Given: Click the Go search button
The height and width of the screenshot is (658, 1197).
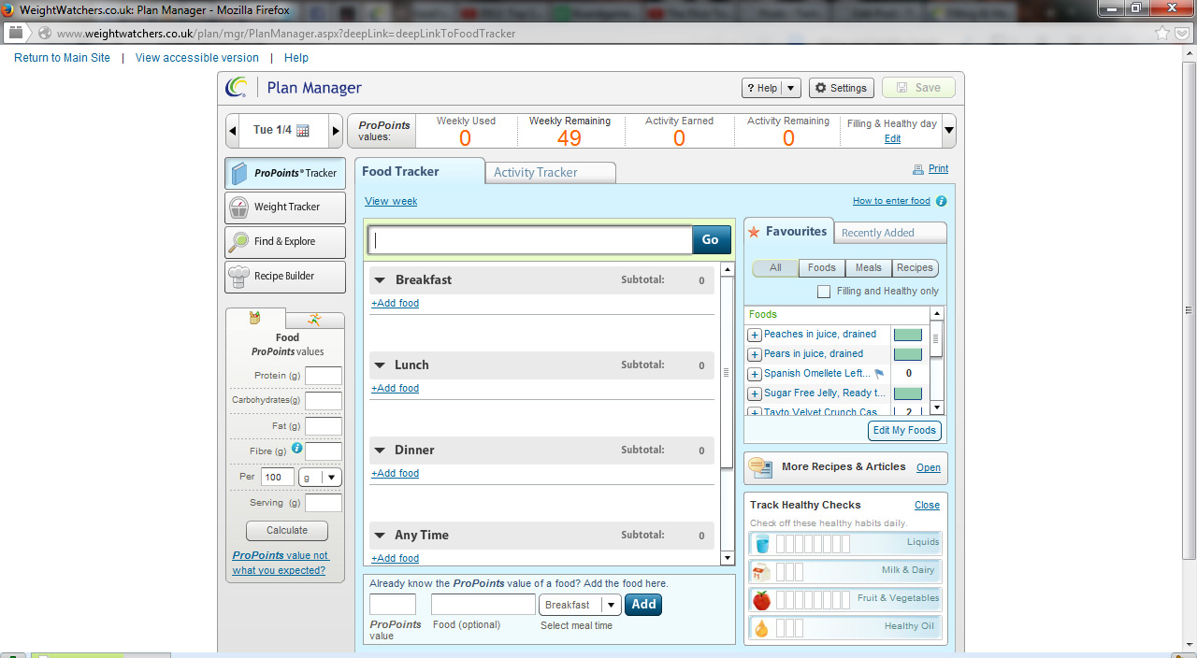Looking at the screenshot, I should pyautogui.click(x=711, y=240).
